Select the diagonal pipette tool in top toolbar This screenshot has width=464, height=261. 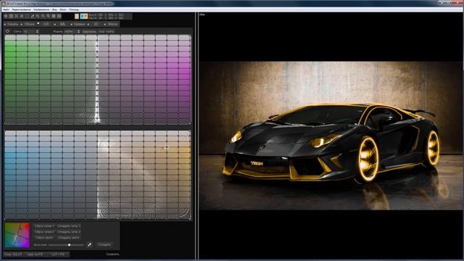[32, 16]
